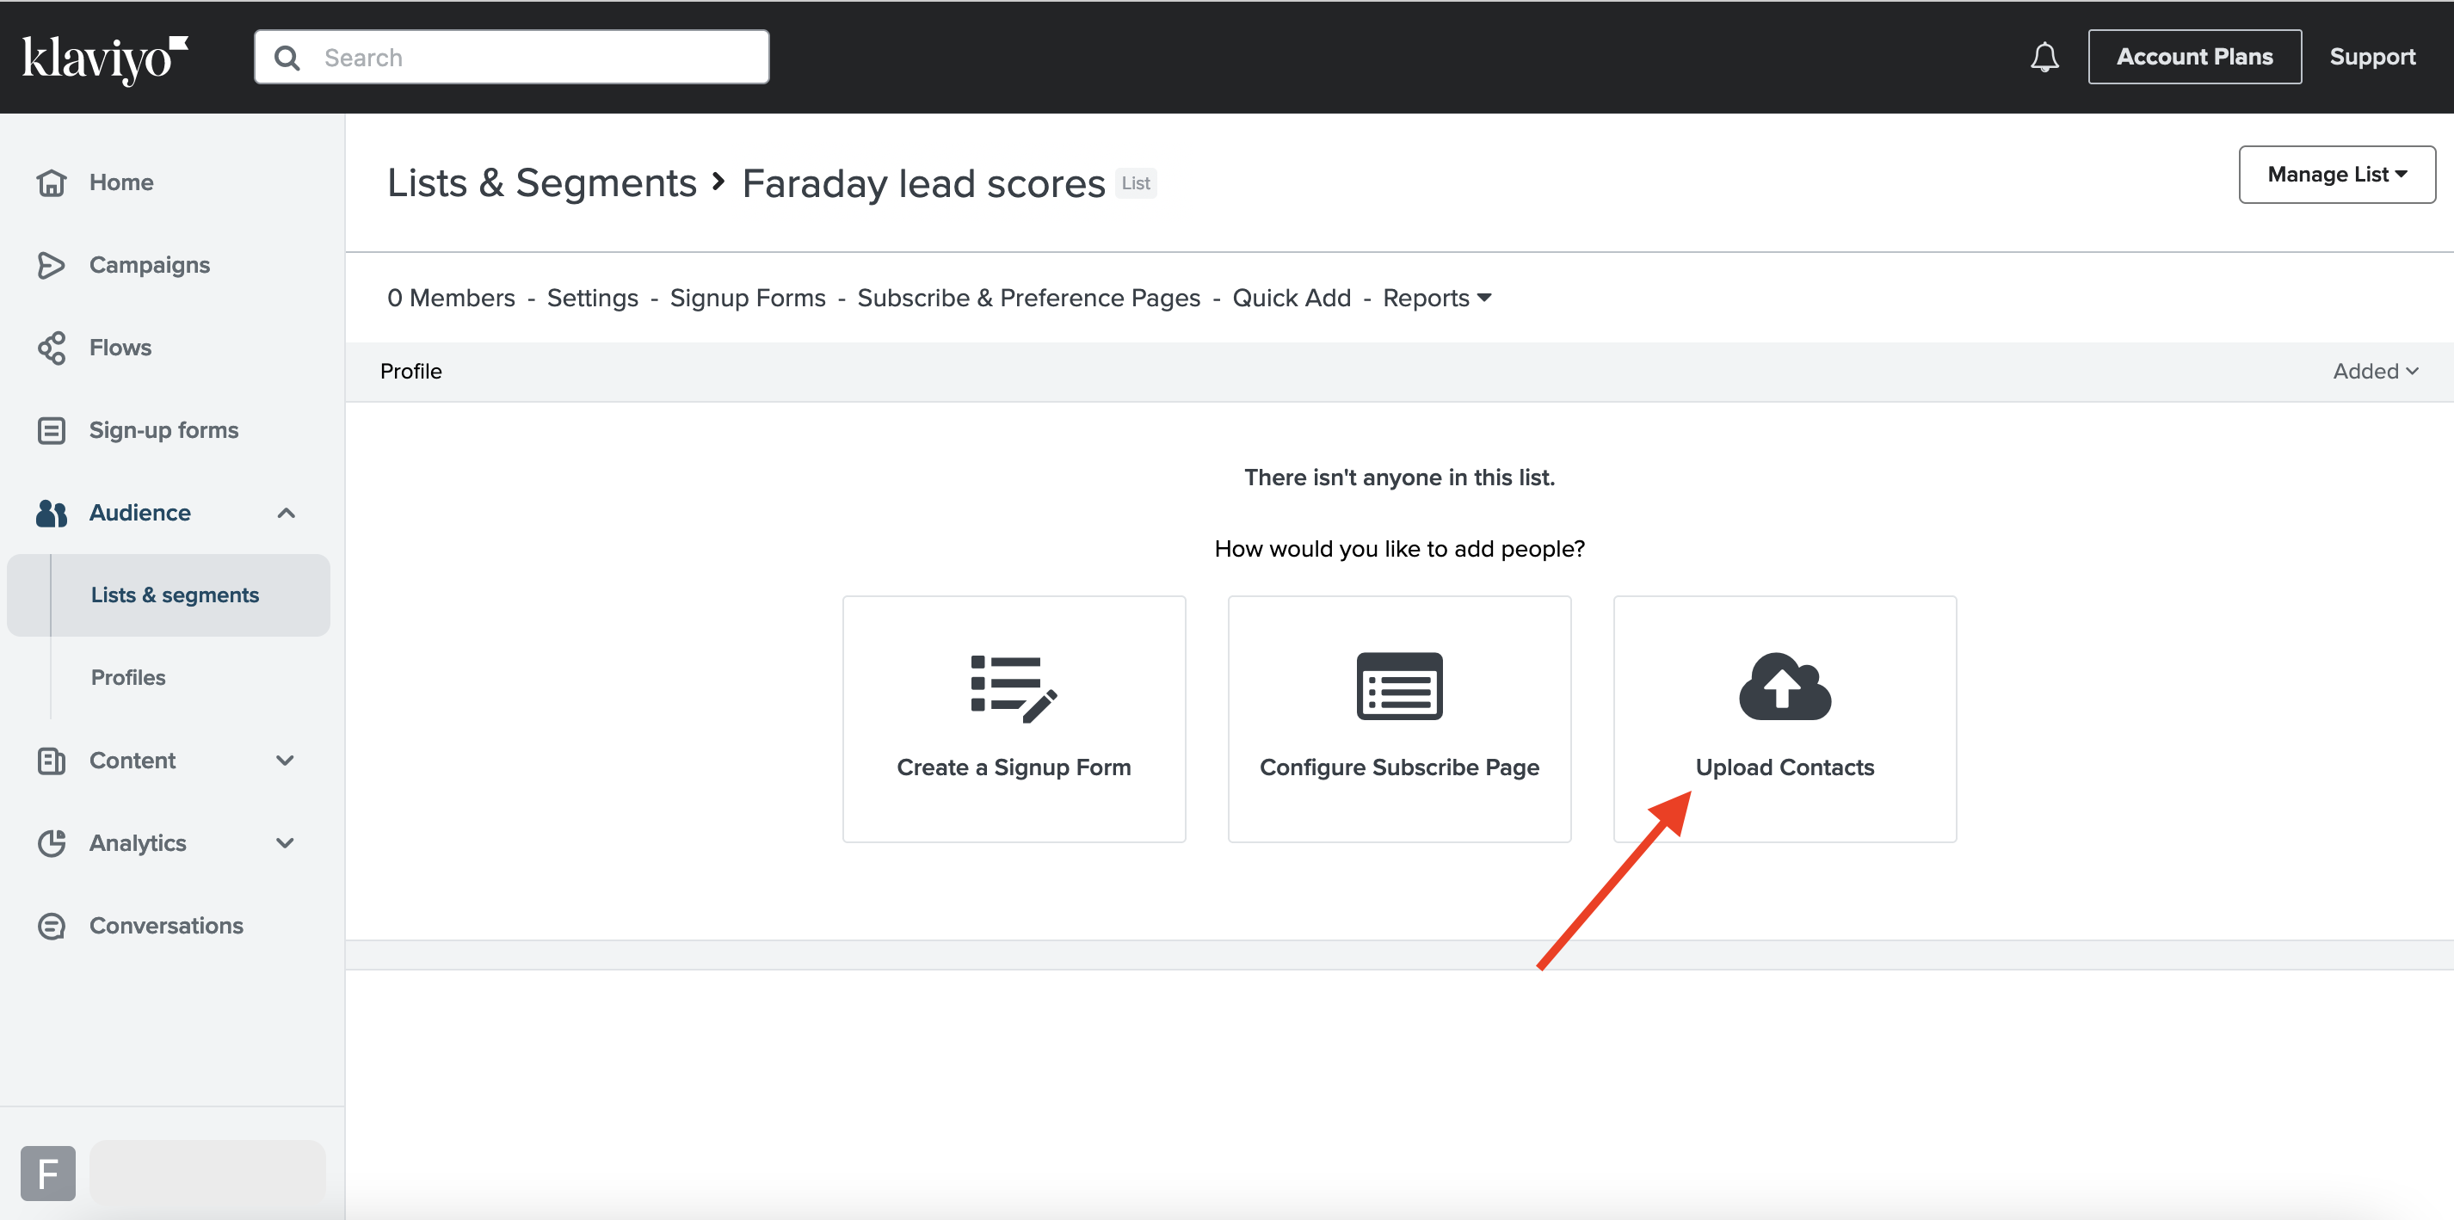Choose Upload Contacts
This screenshot has height=1220, width=2454.
1785,719
